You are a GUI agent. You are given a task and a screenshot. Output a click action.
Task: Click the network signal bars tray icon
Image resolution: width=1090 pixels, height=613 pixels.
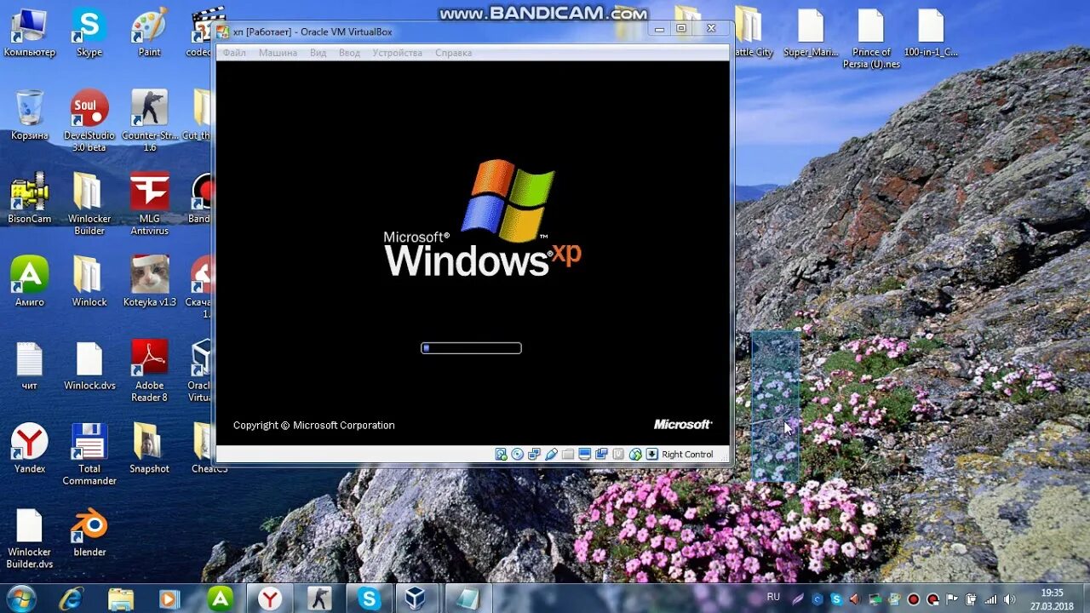coord(990,599)
